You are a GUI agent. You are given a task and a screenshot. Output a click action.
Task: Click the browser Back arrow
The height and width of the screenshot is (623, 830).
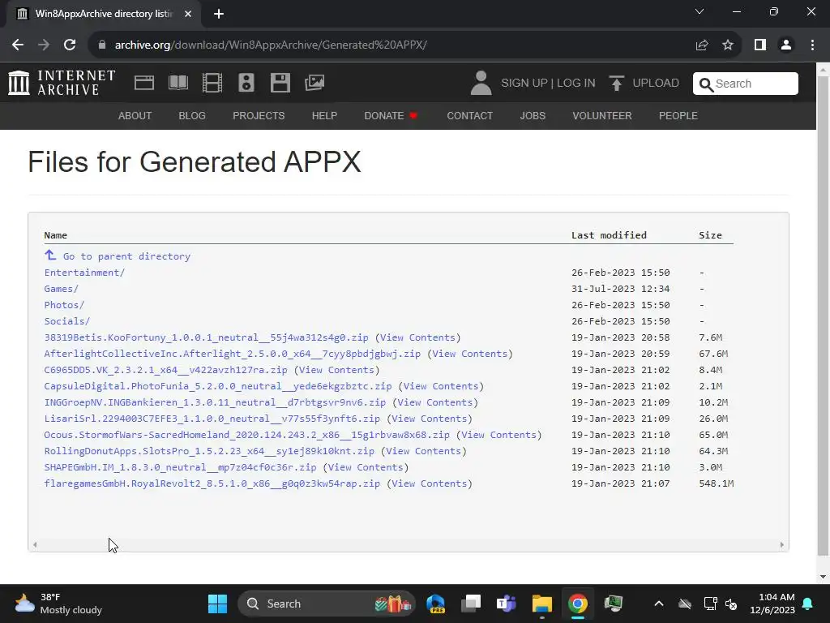(18, 45)
